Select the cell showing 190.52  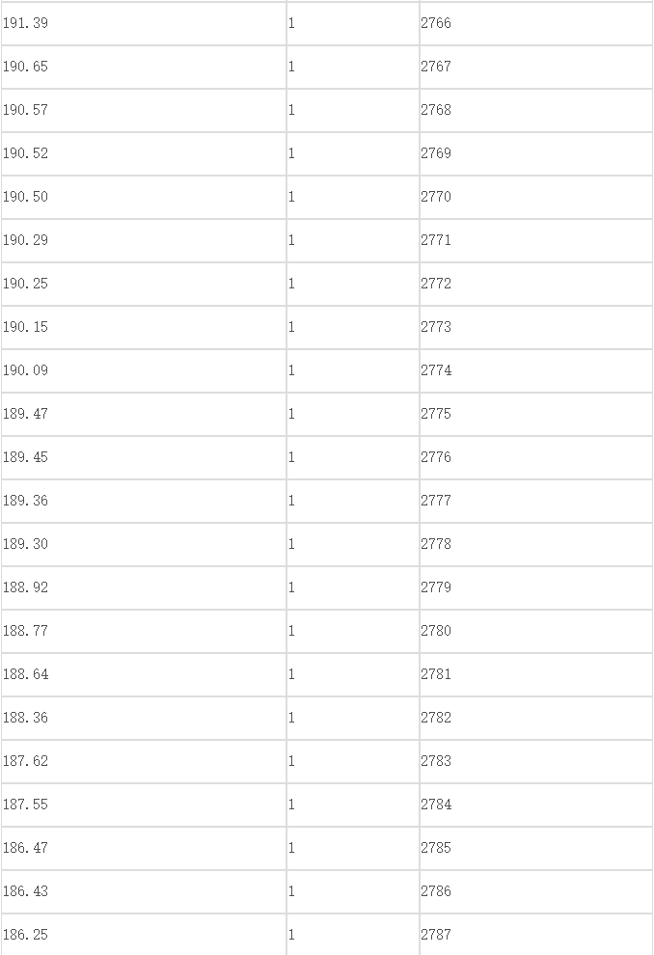pos(144,153)
